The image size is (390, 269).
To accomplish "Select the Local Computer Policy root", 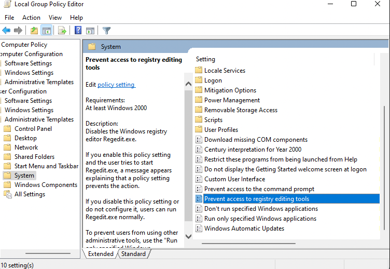I will [24, 45].
